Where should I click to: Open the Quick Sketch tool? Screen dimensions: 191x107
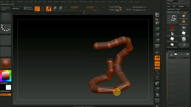pos(29,9)
